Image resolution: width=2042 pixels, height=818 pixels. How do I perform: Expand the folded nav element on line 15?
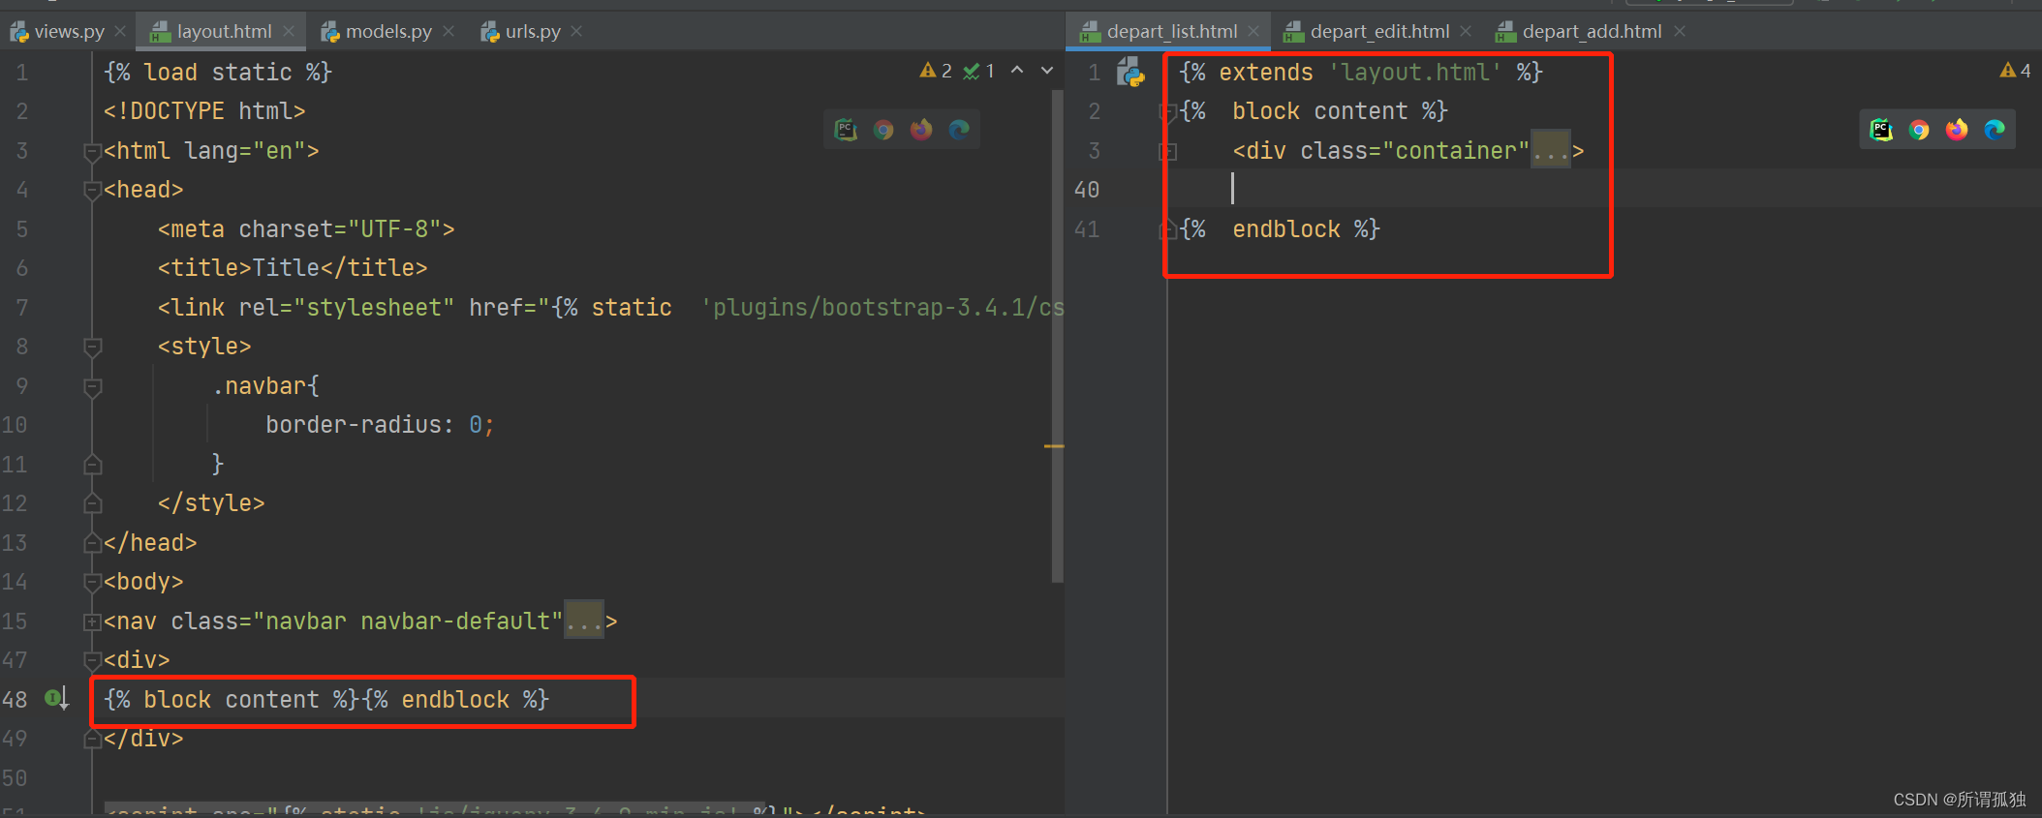pyautogui.click(x=93, y=621)
